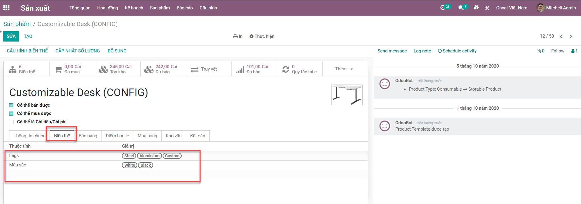
Task: Toggle the 'Có thể bán được' checkbox
Action: pyautogui.click(x=11, y=105)
